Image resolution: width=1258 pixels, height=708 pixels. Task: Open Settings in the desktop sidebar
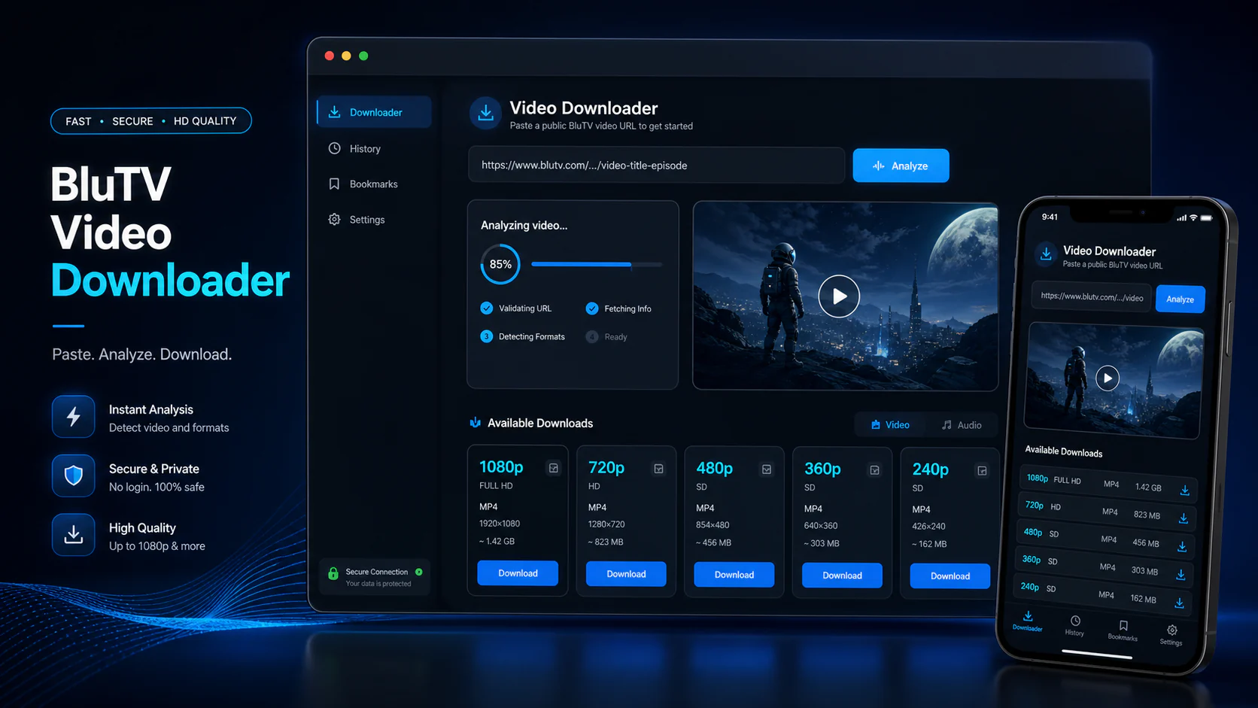tap(367, 220)
